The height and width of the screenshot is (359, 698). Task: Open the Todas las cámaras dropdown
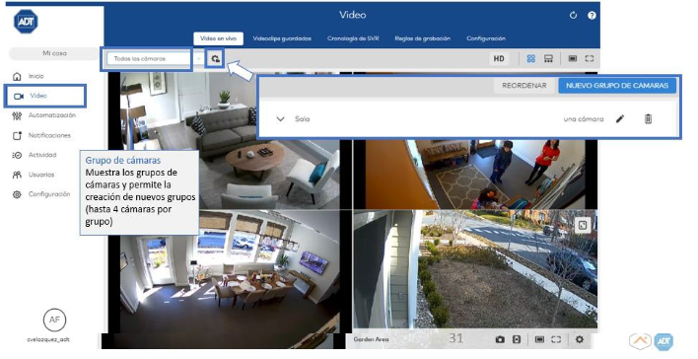pyautogui.click(x=154, y=59)
